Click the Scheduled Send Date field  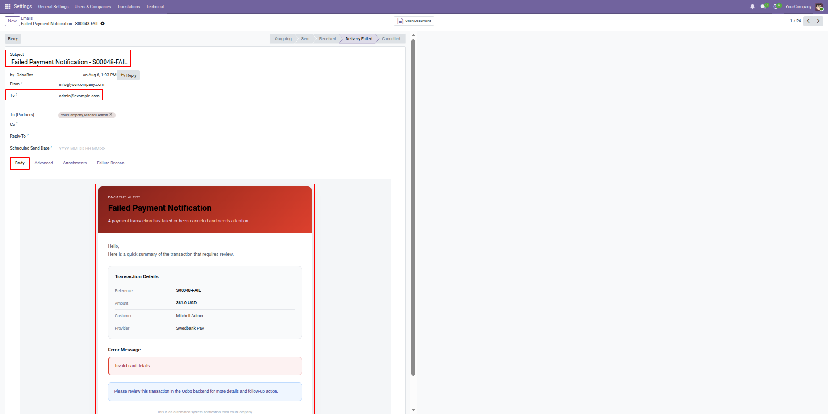(x=82, y=149)
